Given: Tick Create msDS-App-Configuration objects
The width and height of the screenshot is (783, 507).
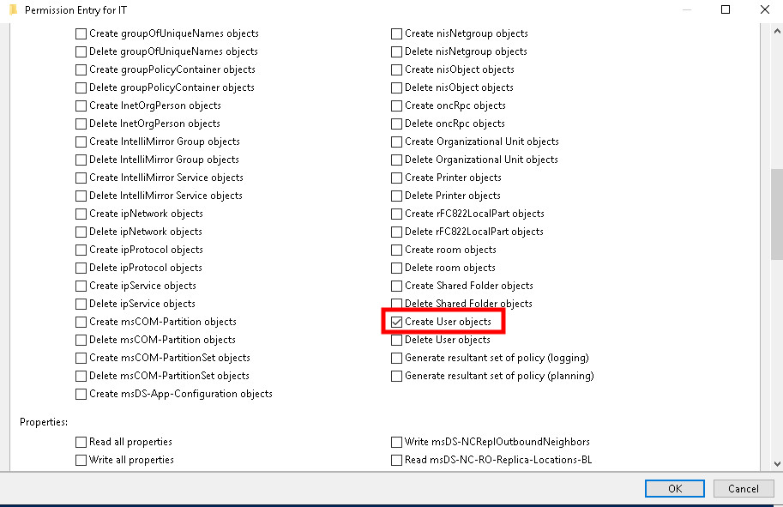Looking at the screenshot, I should (81, 394).
